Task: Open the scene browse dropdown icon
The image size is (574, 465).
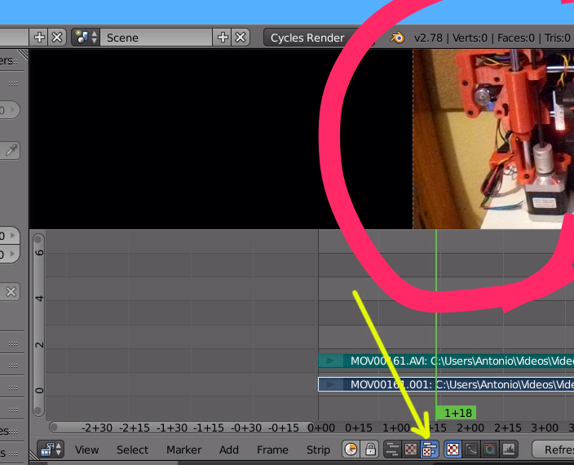Action: [86, 38]
